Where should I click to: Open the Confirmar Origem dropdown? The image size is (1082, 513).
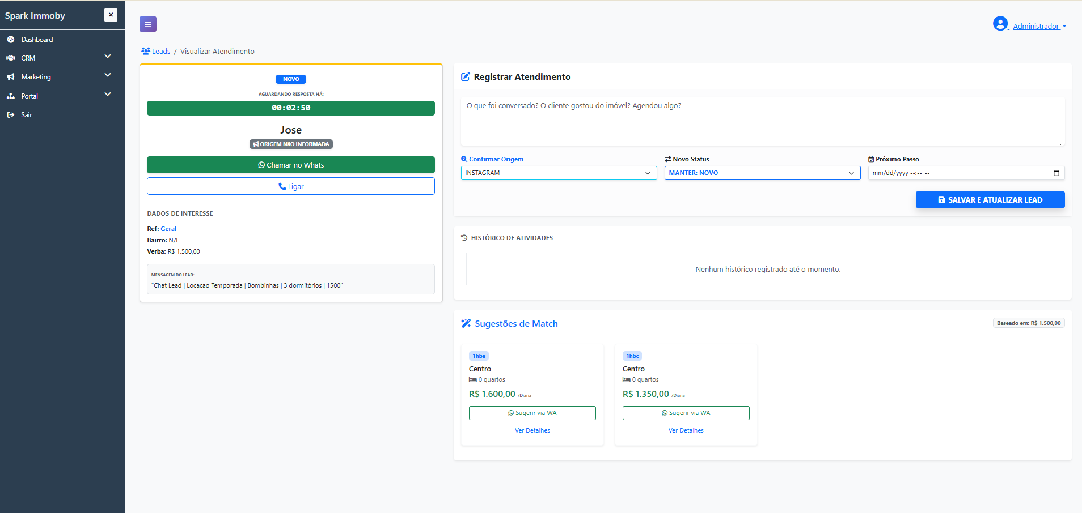559,173
